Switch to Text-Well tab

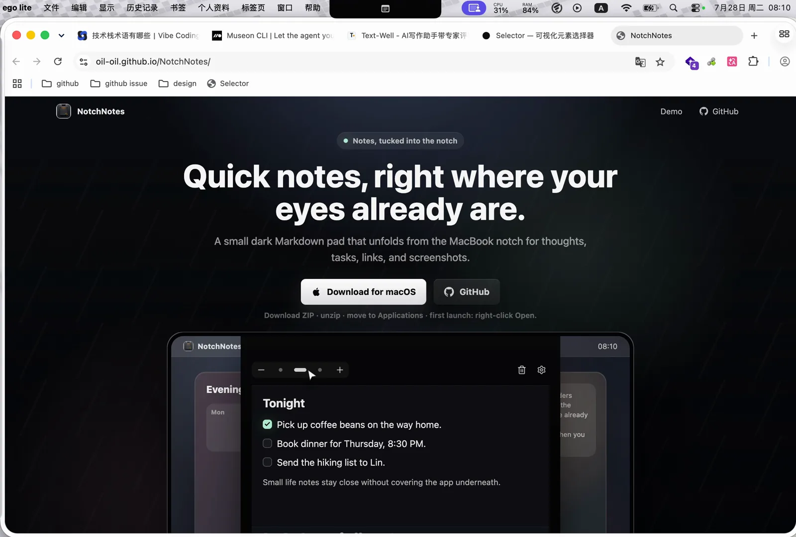[407, 35]
